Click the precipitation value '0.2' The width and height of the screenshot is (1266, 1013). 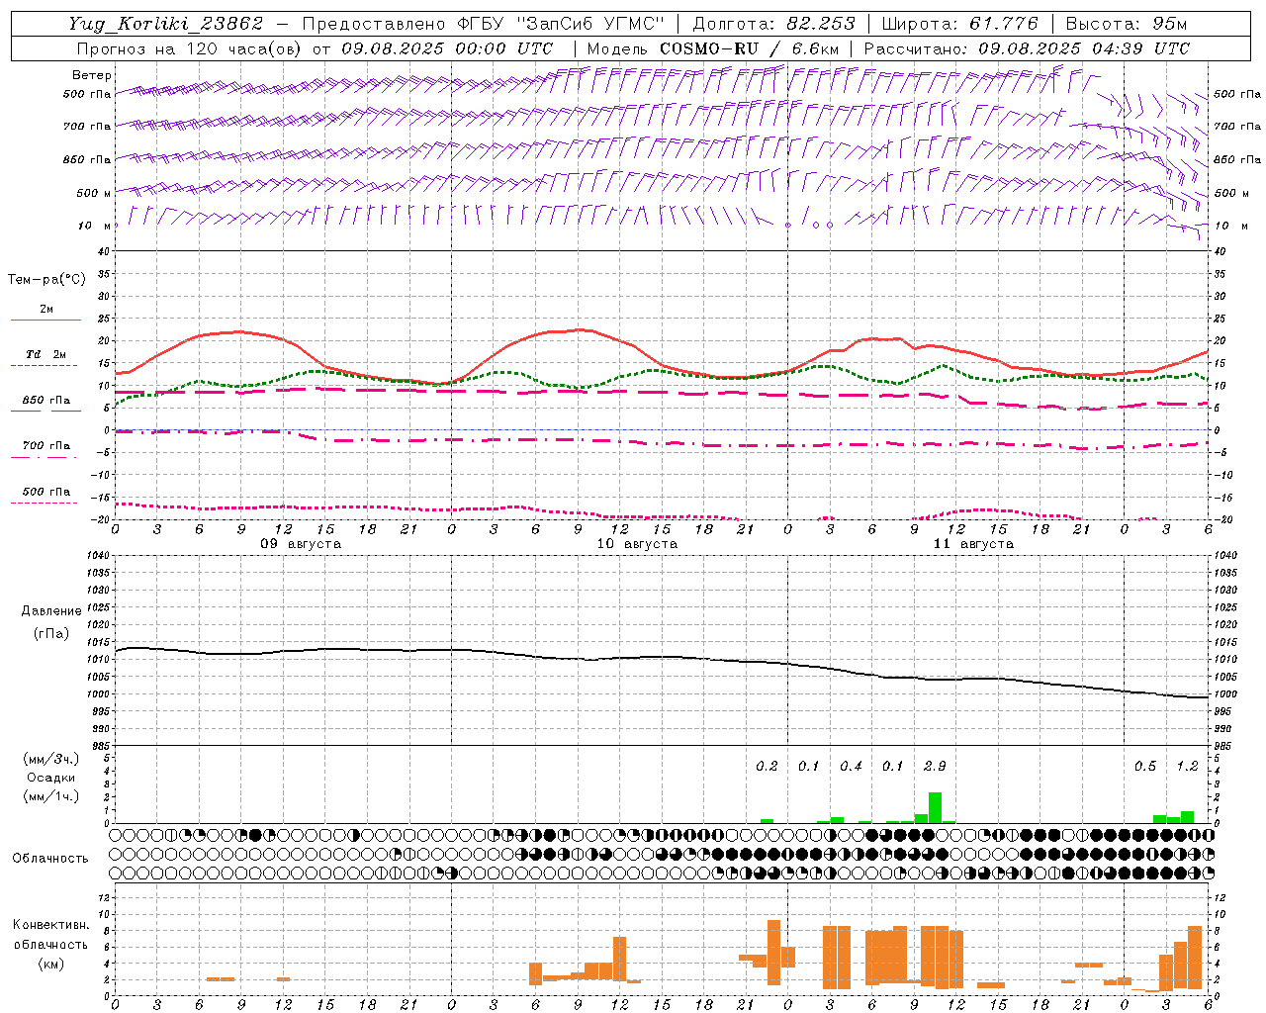tap(767, 767)
